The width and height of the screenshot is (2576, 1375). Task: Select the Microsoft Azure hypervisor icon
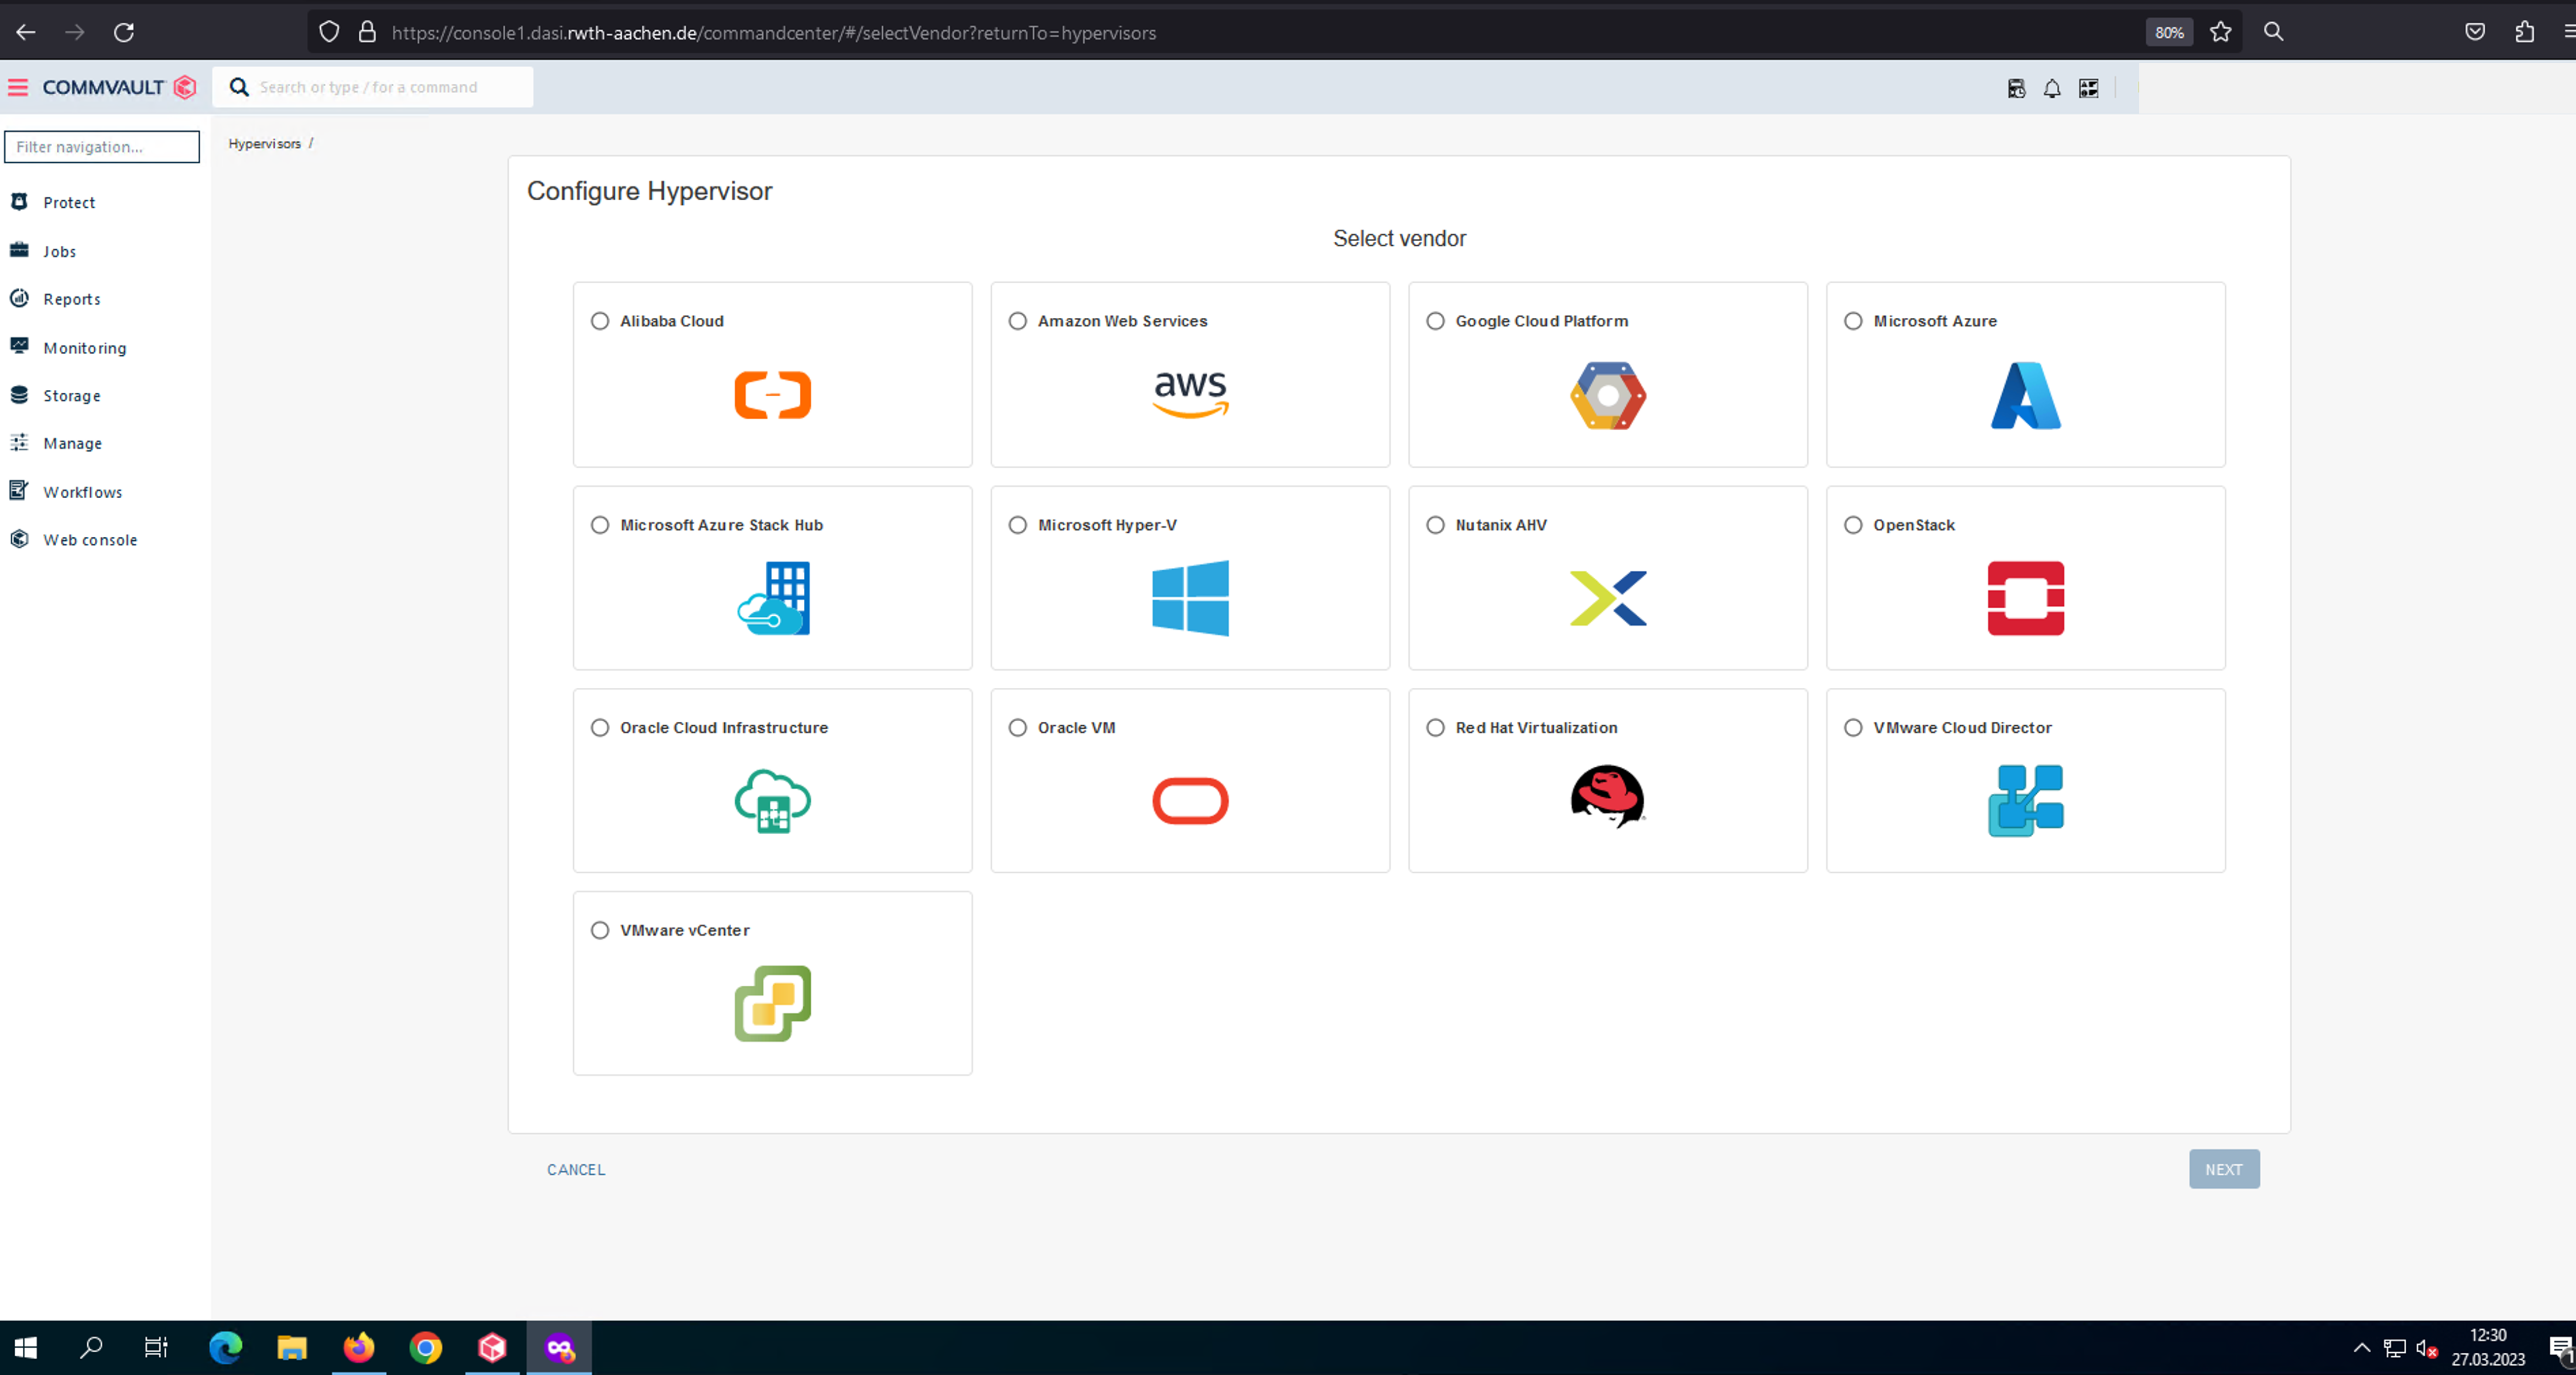tap(2026, 393)
